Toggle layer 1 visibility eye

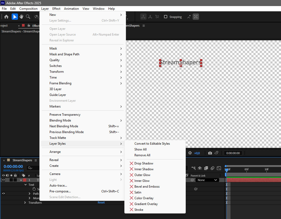coord(3,180)
